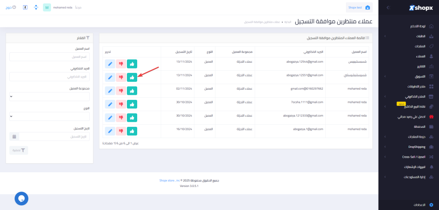Reject the customer registered on 02/11/2024
The height and width of the screenshot is (210, 439).
pos(121,91)
